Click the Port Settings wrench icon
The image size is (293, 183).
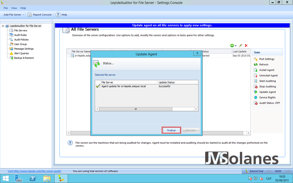pyautogui.click(x=256, y=59)
